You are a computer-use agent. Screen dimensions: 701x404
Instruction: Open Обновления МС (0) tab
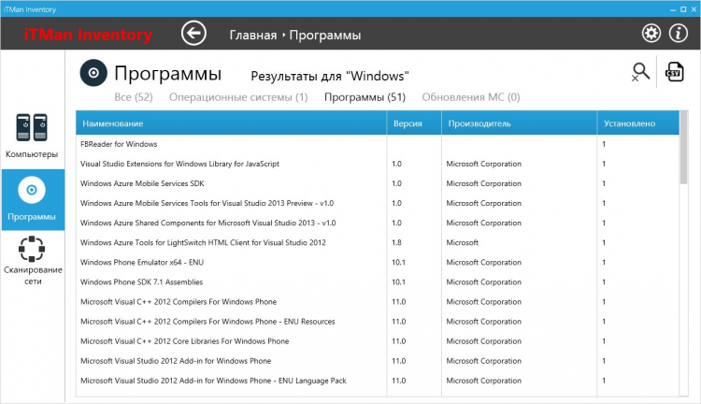[471, 97]
